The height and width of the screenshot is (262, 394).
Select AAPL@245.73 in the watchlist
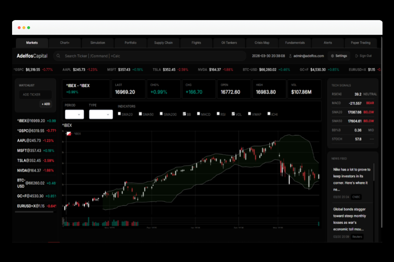pos(36,141)
